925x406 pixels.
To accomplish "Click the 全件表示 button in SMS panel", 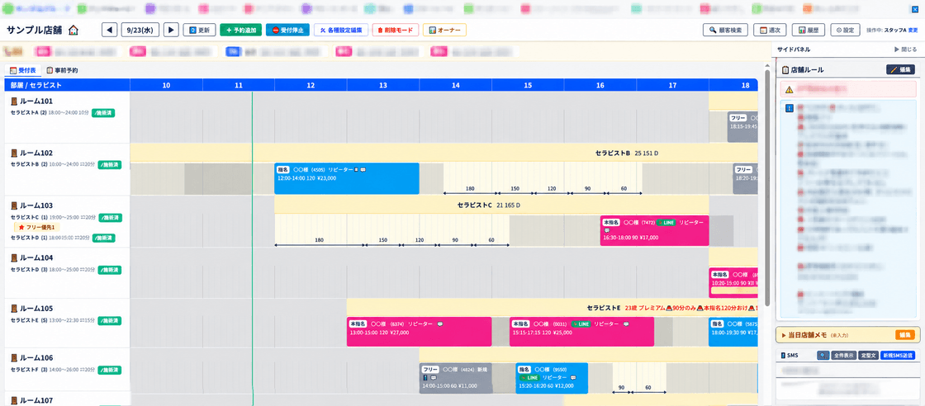I will point(843,356).
